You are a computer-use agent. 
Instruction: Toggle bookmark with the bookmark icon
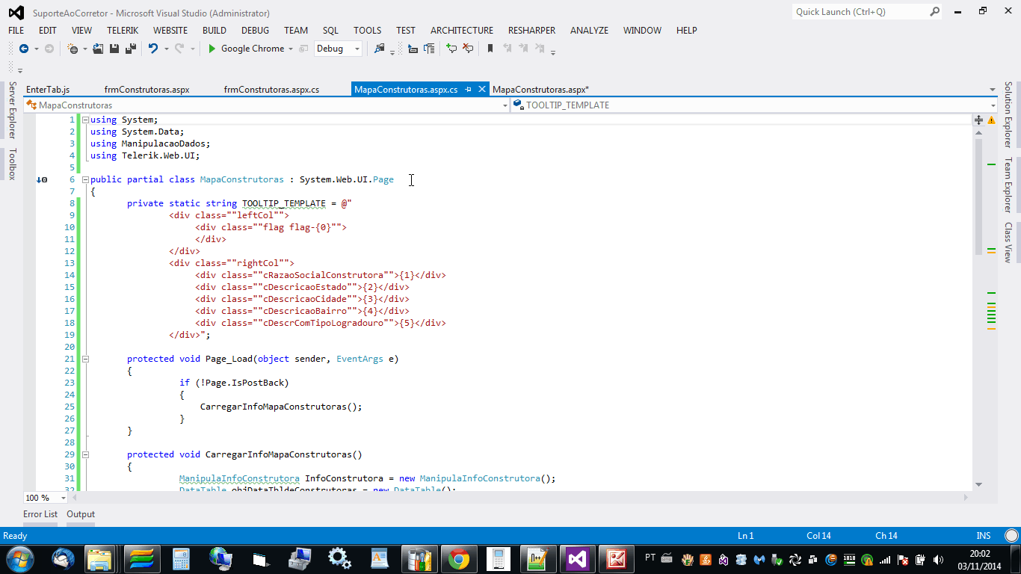pyautogui.click(x=490, y=49)
